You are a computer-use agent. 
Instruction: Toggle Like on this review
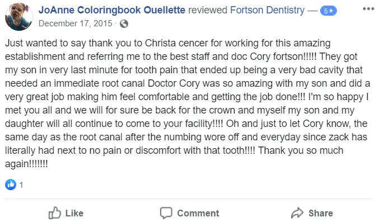point(66,213)
